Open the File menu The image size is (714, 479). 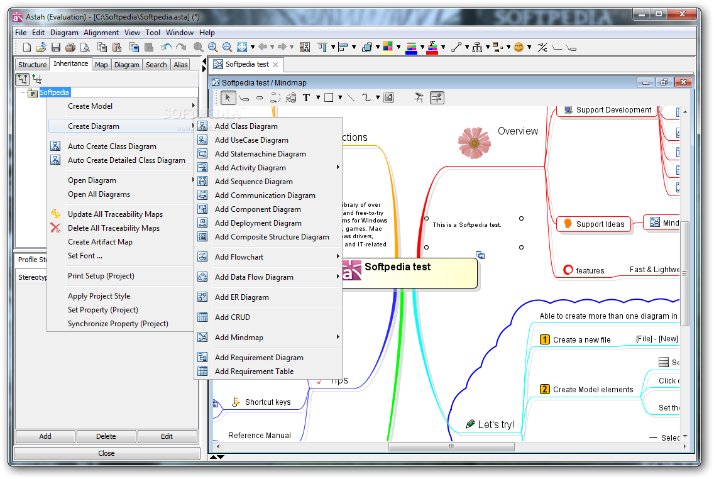[21, 33]
